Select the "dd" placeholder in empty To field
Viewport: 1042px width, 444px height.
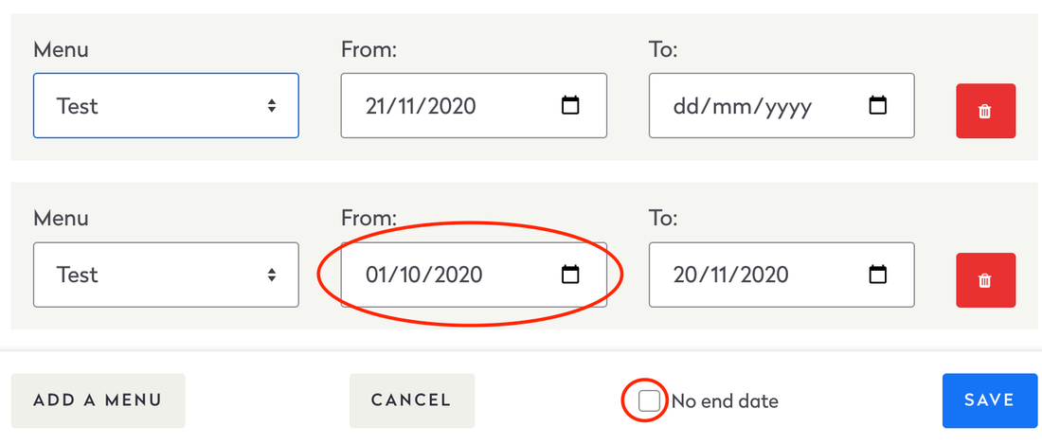tap(685, 106)
